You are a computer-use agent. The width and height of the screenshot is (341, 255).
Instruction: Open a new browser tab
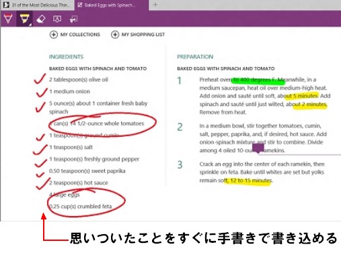tap(155, 5)
